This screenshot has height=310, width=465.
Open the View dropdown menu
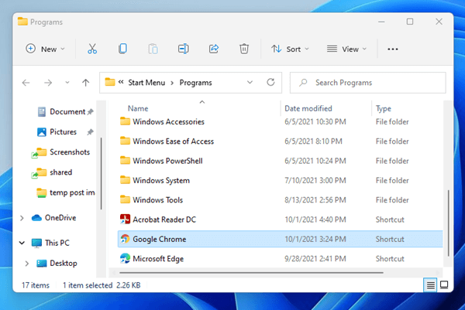tap(346, 49)
